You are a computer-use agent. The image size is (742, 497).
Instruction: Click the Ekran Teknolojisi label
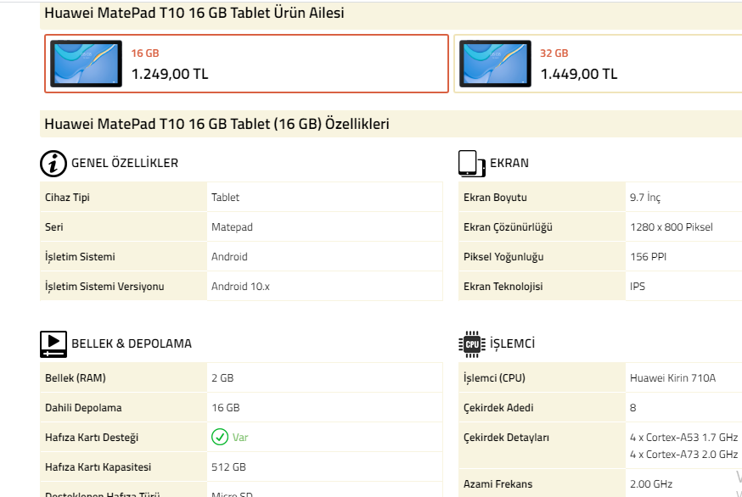503,287
